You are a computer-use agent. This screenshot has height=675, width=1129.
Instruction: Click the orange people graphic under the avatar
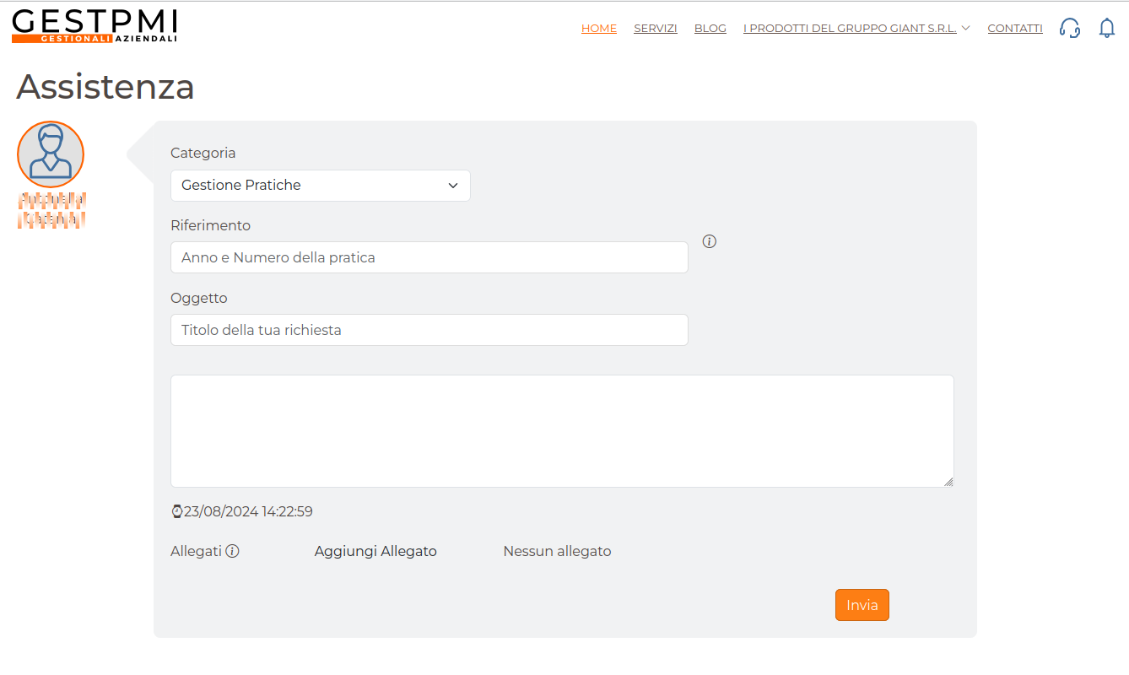(51, 210)
